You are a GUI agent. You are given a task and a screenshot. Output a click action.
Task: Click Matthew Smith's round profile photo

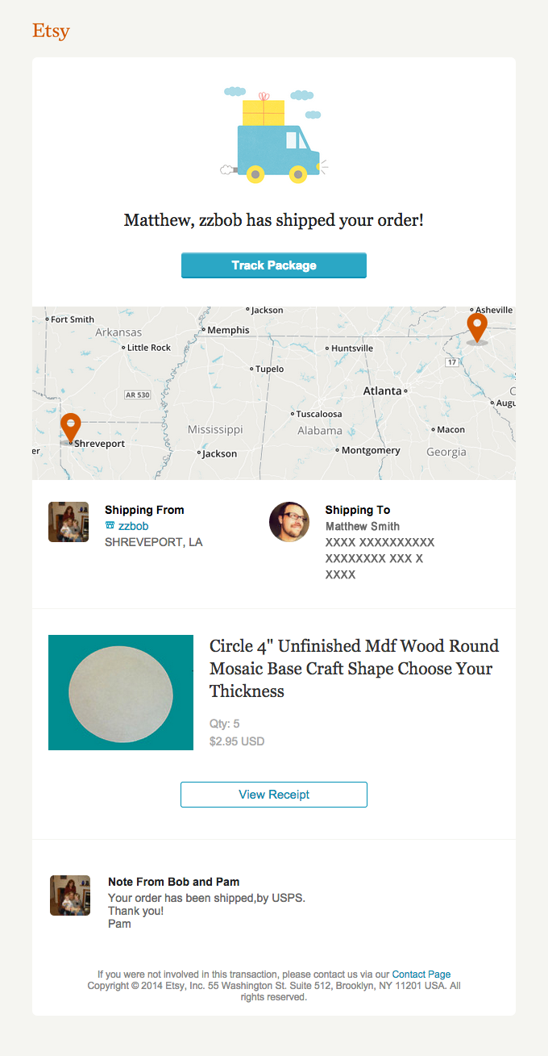(x=289, y=522)
